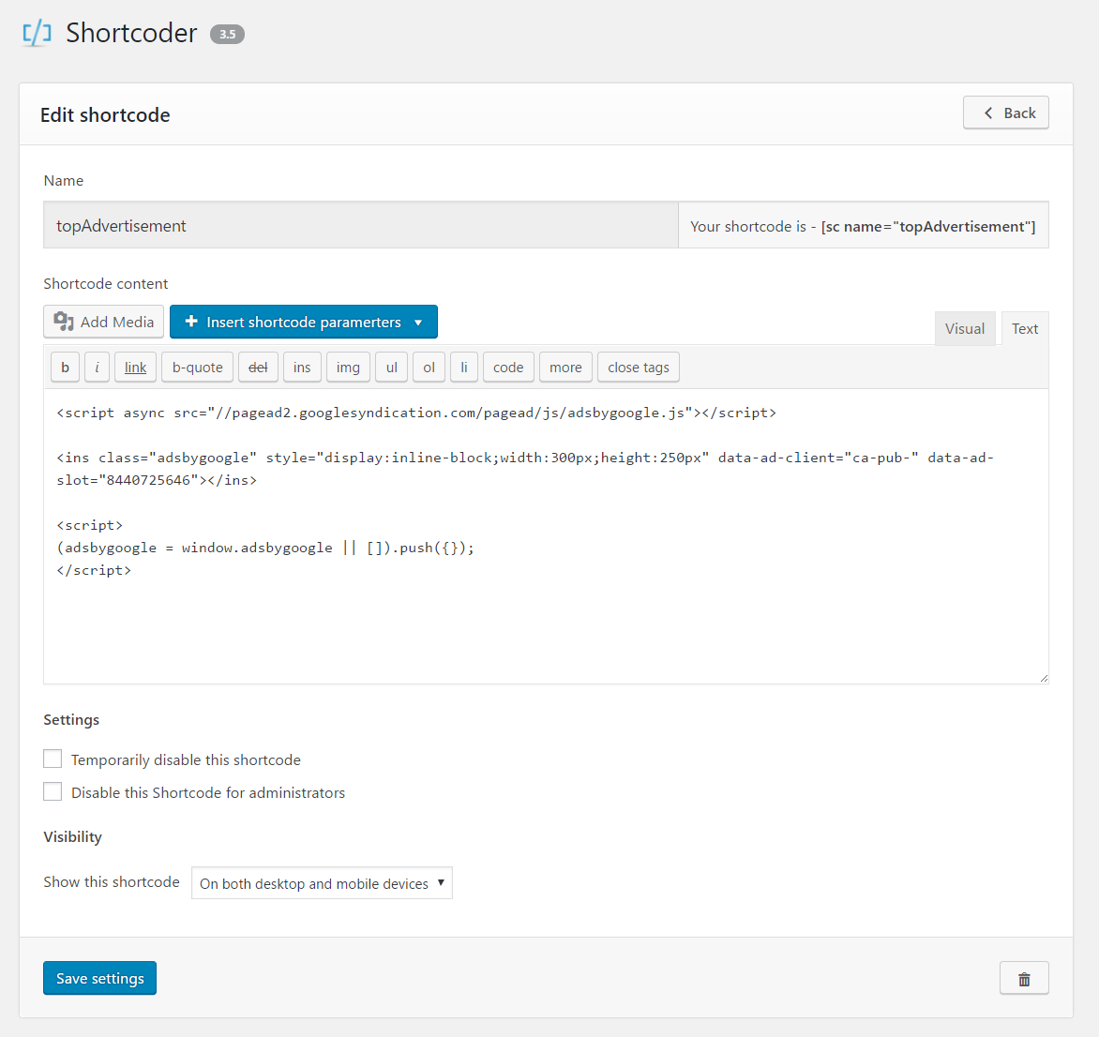This screenshot has height=1037, width=1099.
Task: Click the Save settings button
Action: pyautogui.click(x=99, y=978)
